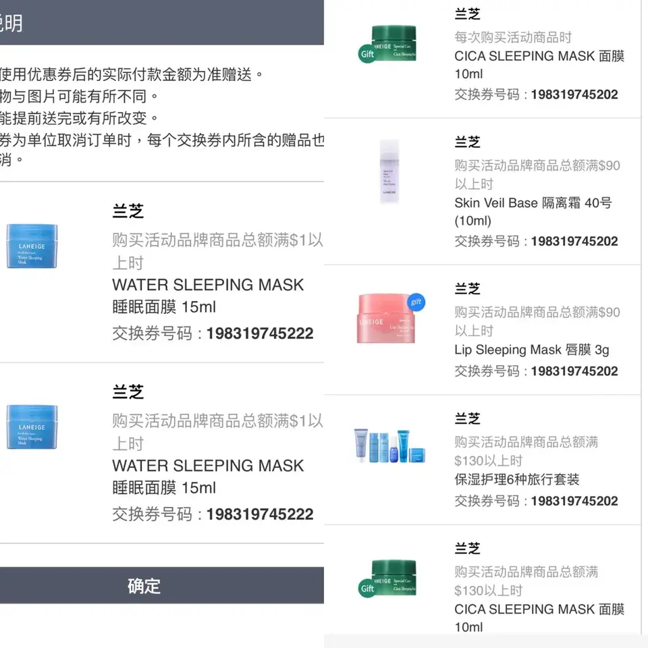The height and width of the screenshot is (648, 648).
Task: Click the green Gift badge on the $130 CICA item
Action: coord(367,589)
